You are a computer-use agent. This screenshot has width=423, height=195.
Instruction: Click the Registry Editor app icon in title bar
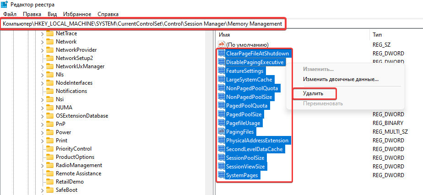pyautogui.click(x=5, y=5)
